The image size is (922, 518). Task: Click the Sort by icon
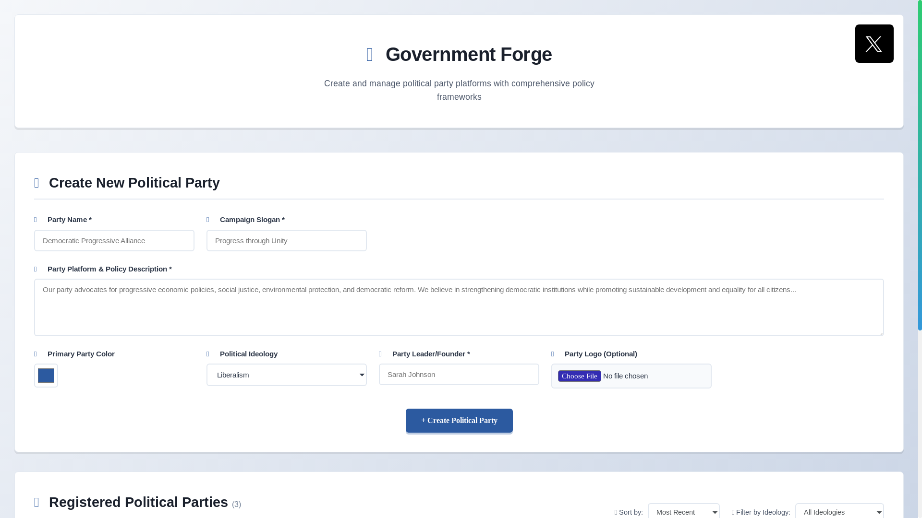(616, 513)
